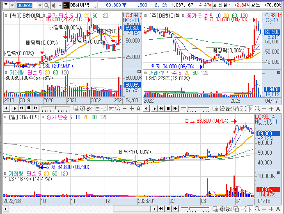This screenshot has height=214, width=284.
Task: Fast-forward monthly chart with double-right arrows
Action: [36, 108]
